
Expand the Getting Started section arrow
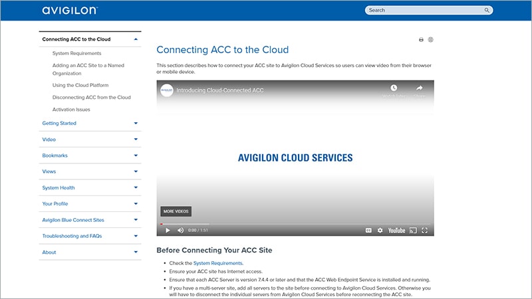click(x=136, y=123)
